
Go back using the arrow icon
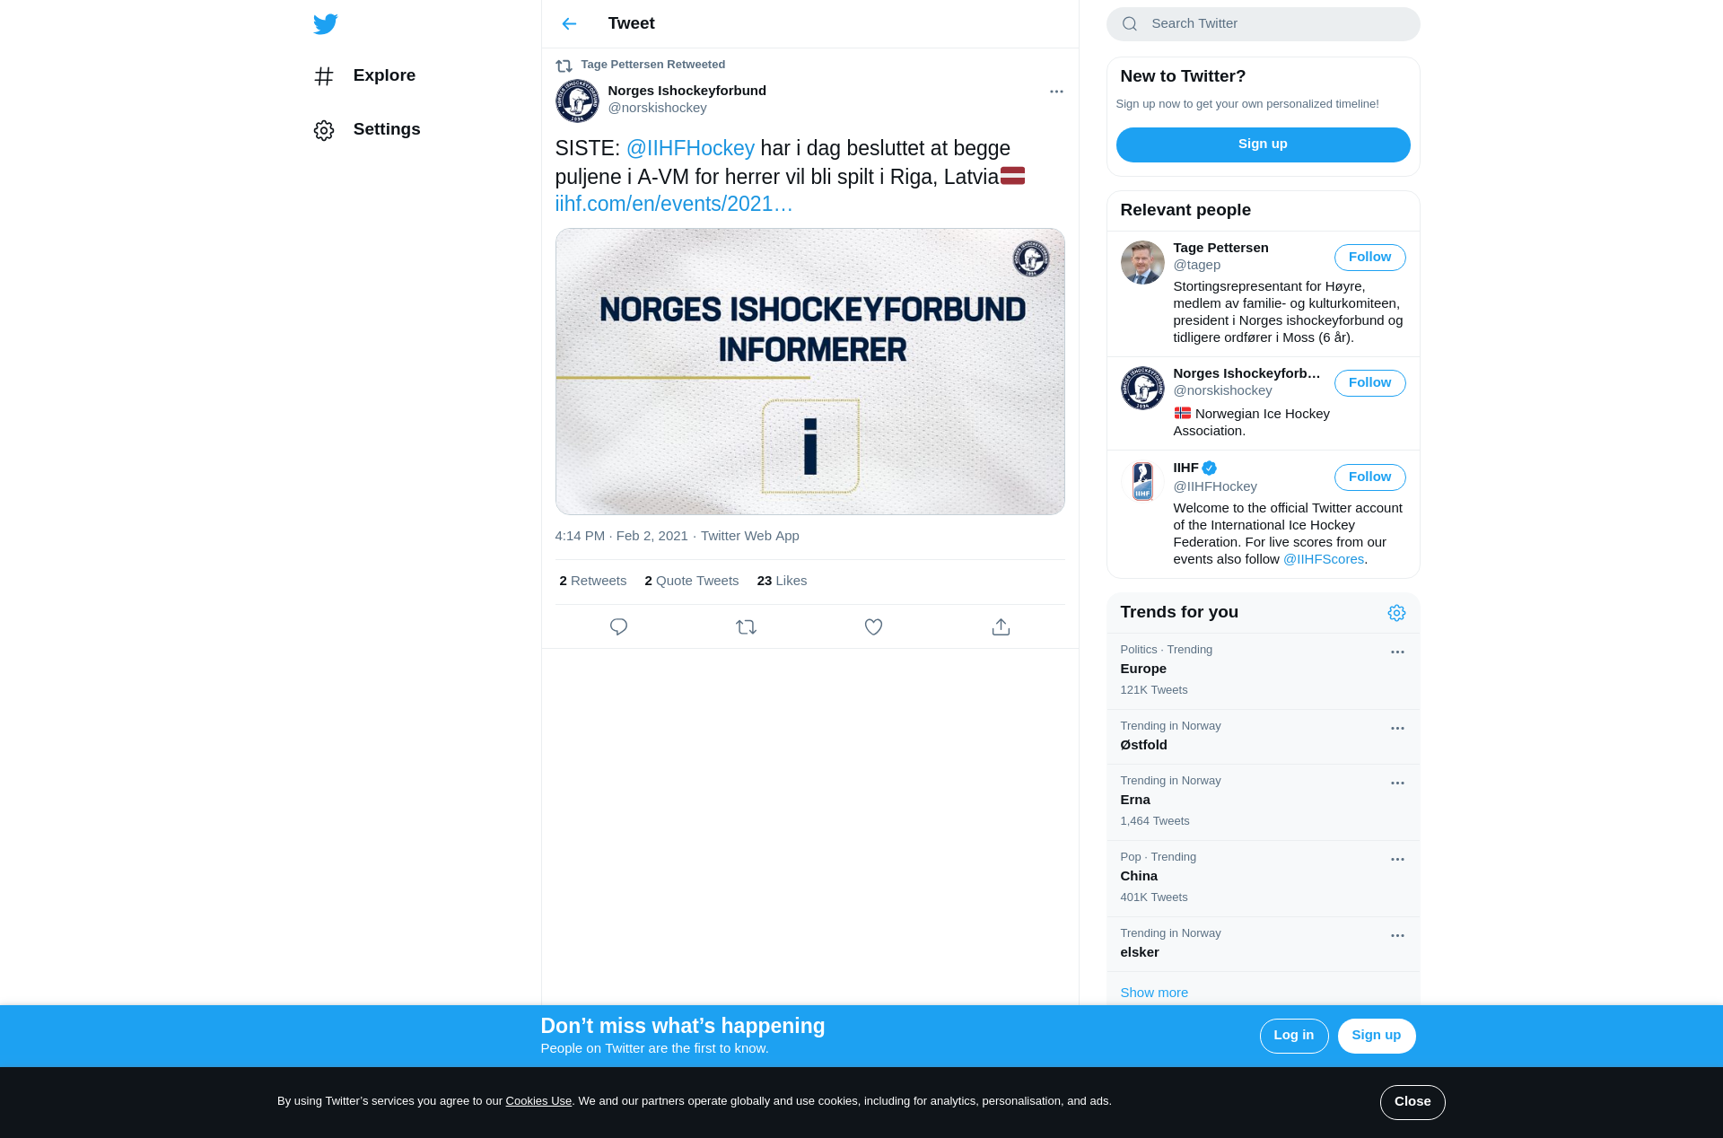click(x=569, y=24)
